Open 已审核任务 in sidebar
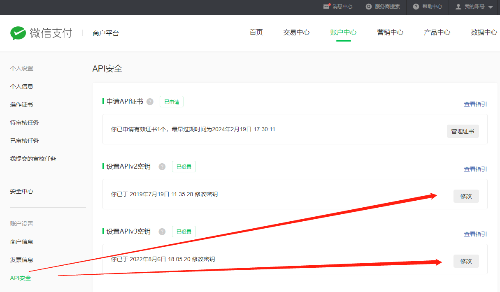 [x=24, y=141]
